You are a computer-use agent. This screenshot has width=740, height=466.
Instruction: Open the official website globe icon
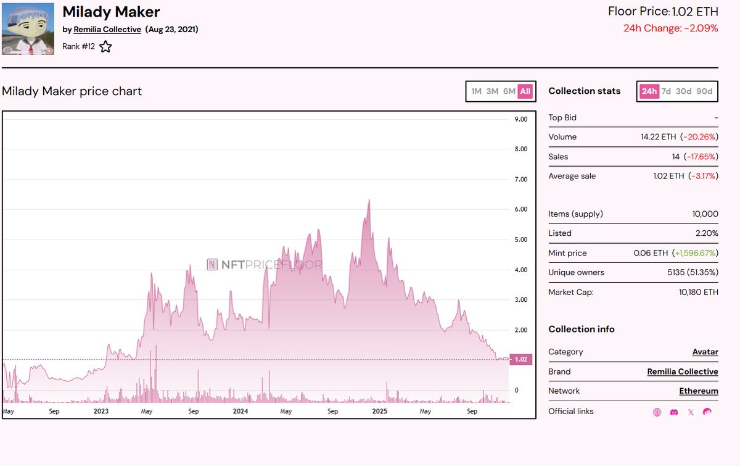657,412
